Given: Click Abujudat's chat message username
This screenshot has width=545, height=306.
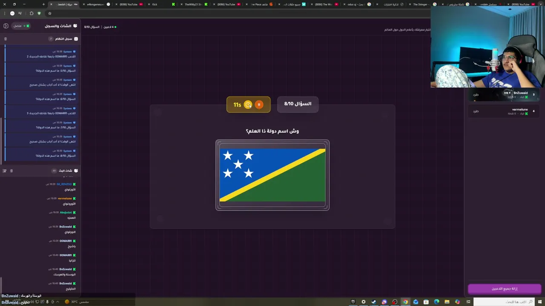Looking at the screenshot, I should 66,212.
